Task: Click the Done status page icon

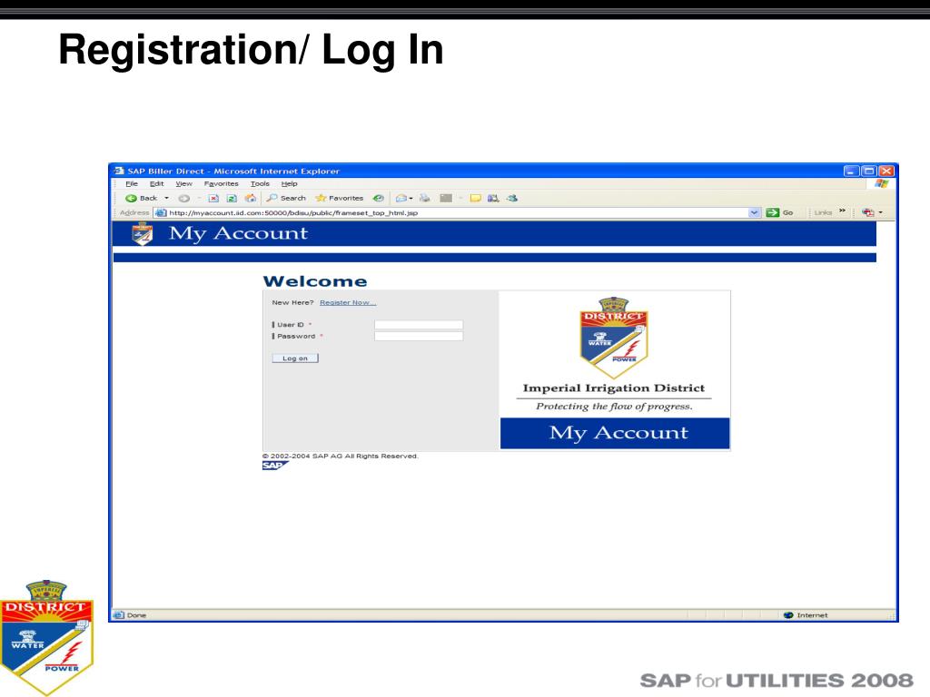Action: (x=119, y=615)
